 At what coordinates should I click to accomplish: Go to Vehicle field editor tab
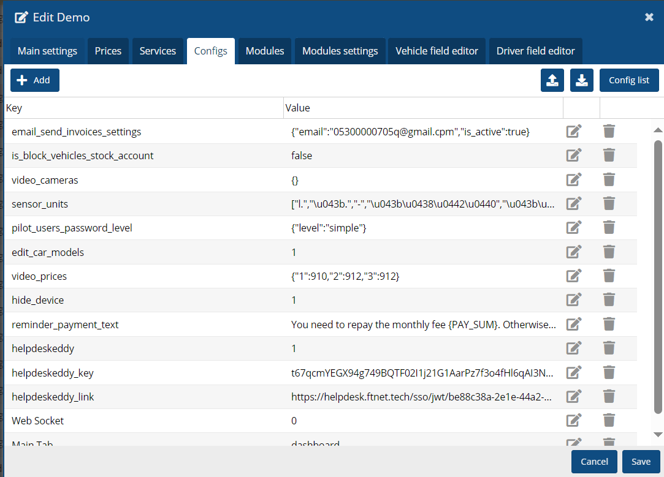[437, 51]
